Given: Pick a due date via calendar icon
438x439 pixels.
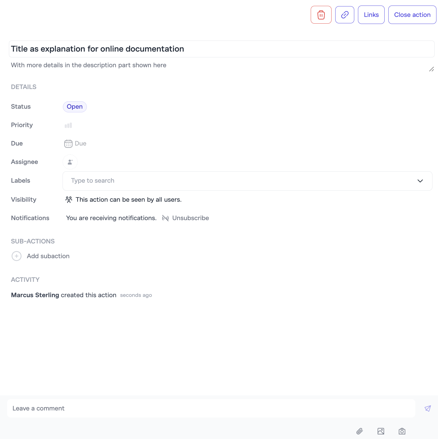Looking at the screenshot, I should pos(68,144).
